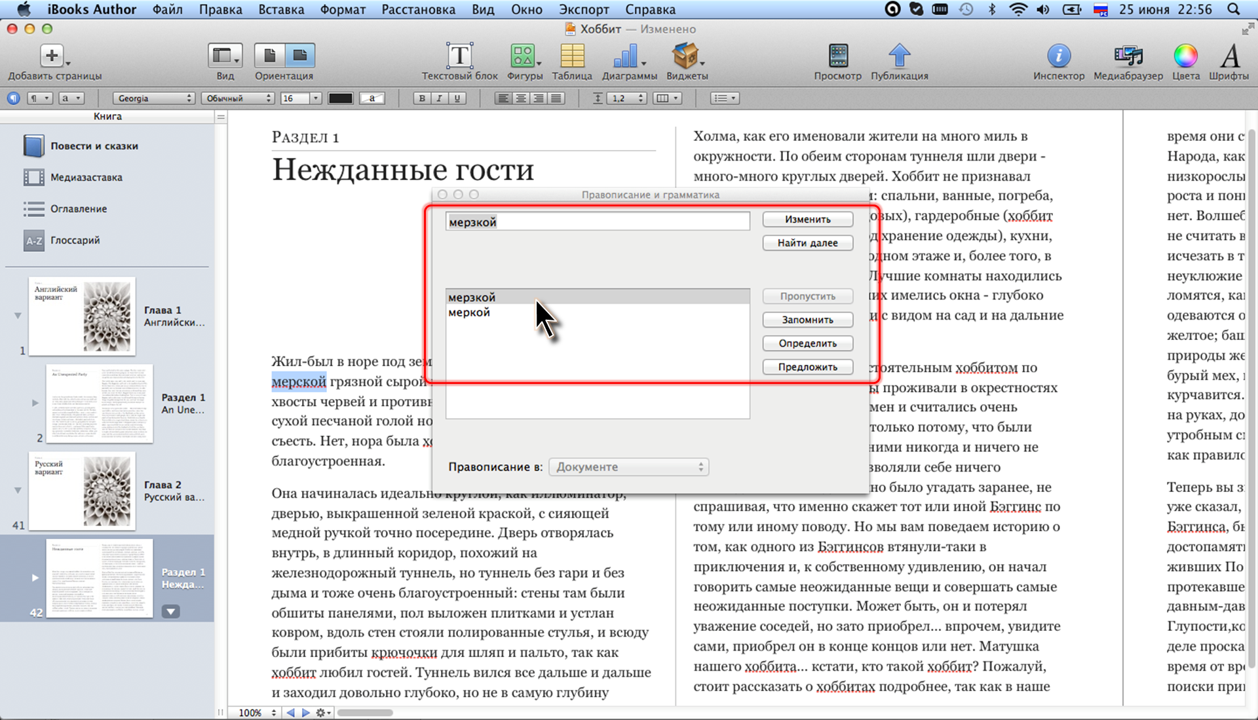Viewport: 1258px width, 720px height.
Task: Click the Предложить button
Action: pyautogui.click(x=808, y=367)
